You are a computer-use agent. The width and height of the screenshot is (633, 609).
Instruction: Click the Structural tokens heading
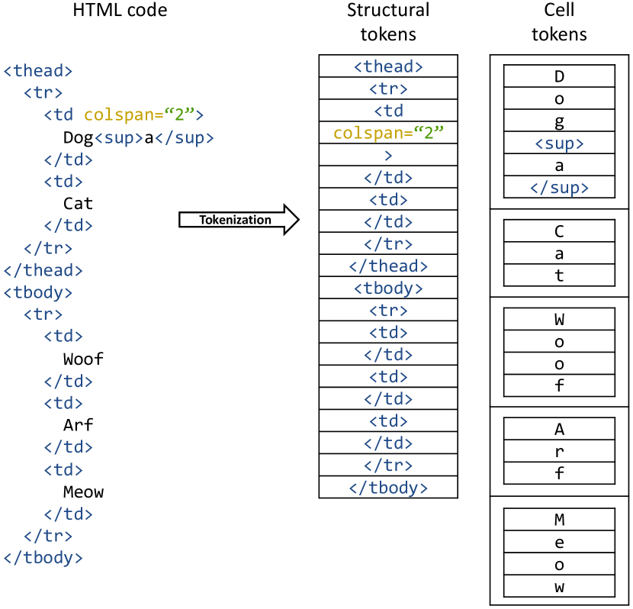(388, 22)
